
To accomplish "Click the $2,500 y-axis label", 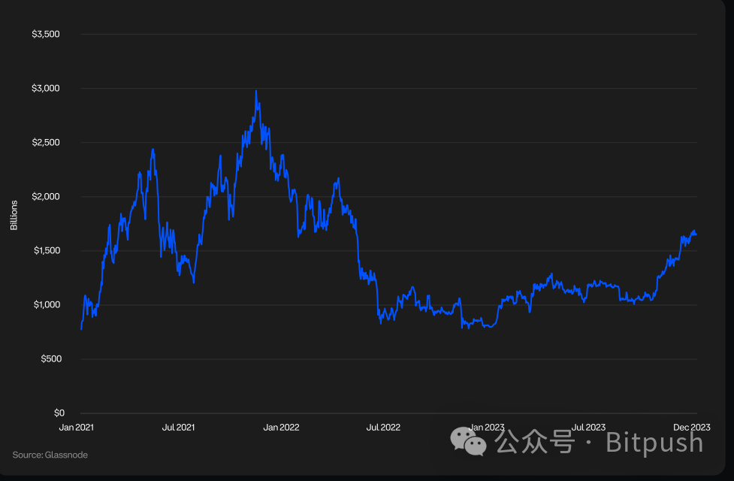I will 46,142.
